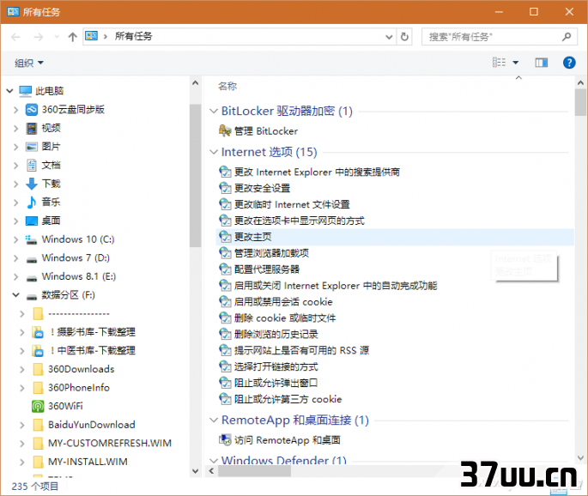Select ！摄影书库-下载整理 folder

tap(92, 332)
